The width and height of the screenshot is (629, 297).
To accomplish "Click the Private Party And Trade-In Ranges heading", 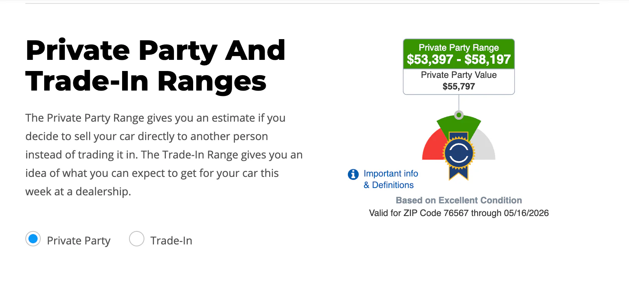I will tap(156, 66).
